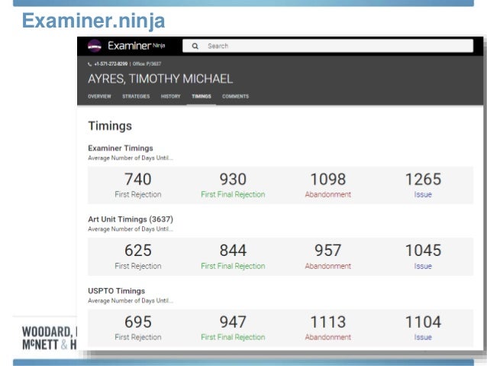Click the Office P/3637 text
The height and width of the screenshot is (366, 487).
coord(147,64)
